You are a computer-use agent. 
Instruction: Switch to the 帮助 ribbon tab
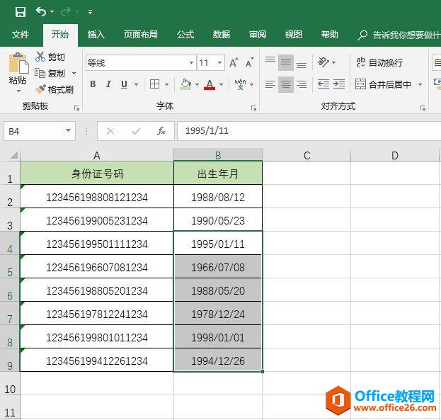coord(330,34)
